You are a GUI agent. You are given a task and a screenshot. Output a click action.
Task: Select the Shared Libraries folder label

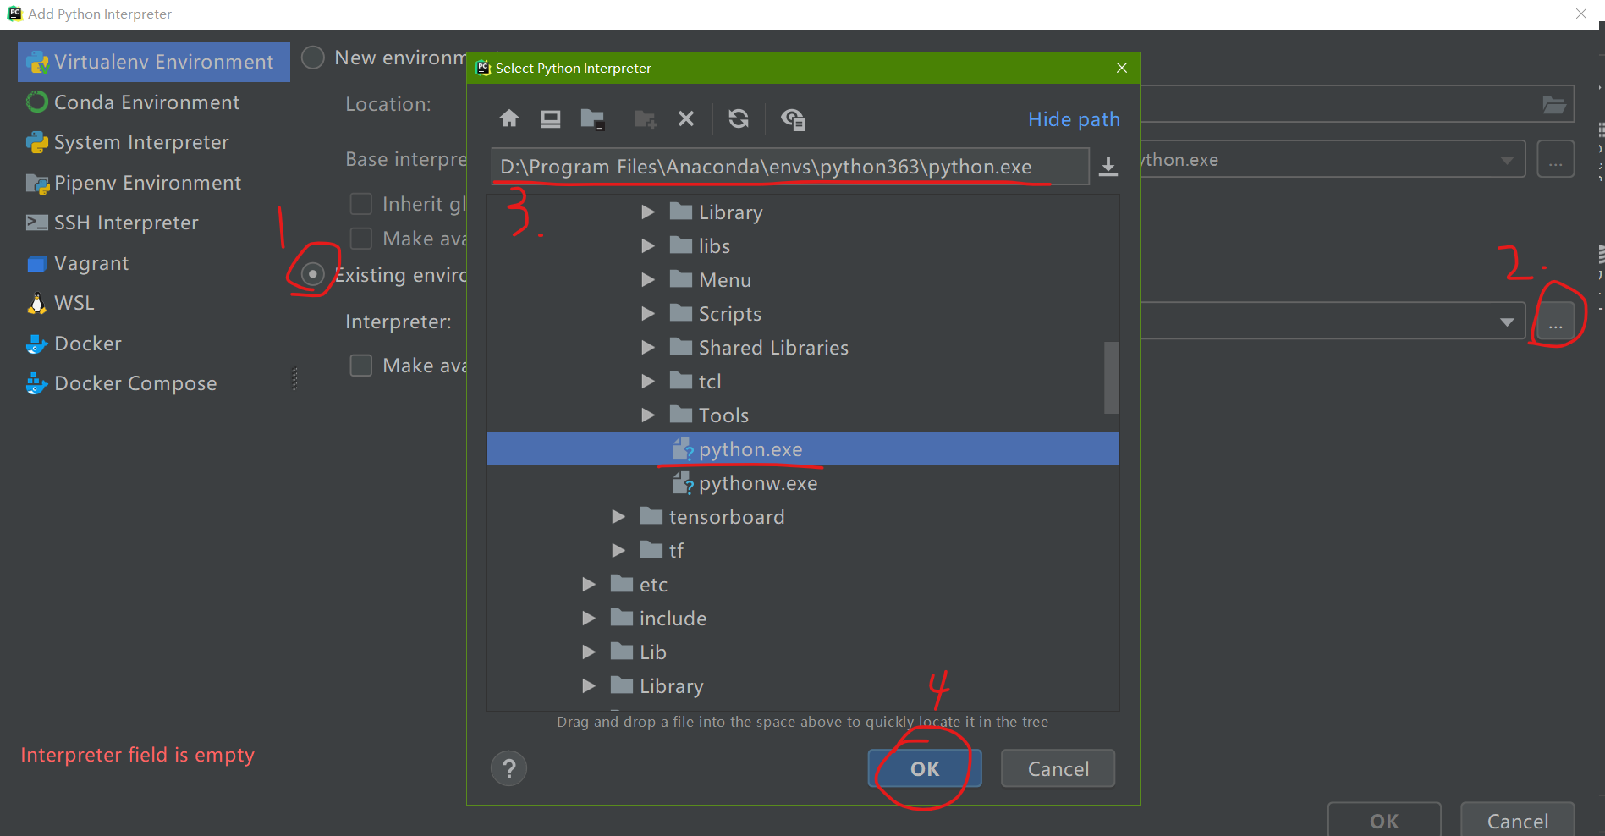click(x=773, y=348)
